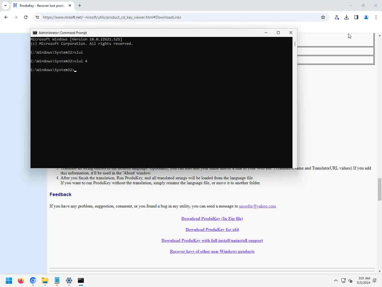Click Download ProduKey for x64 link
The height and width of the screenshot is (287, 382).
coord(212,230)
